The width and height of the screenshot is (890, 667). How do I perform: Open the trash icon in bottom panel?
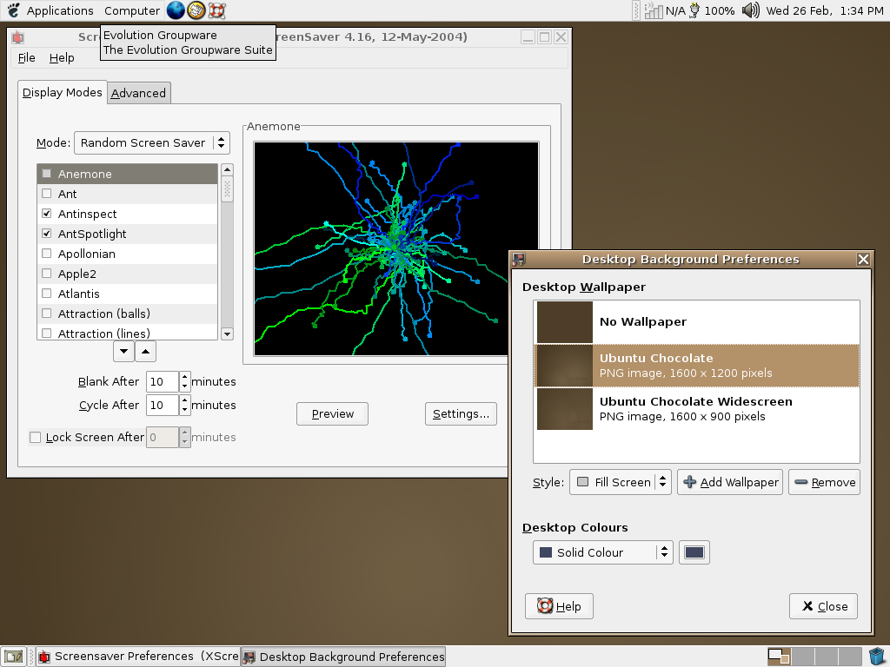[x=877, y=657]
